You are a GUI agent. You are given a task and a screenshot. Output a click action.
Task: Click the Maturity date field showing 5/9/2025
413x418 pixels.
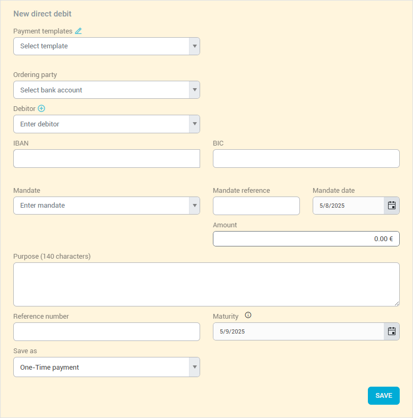(298, 331)
